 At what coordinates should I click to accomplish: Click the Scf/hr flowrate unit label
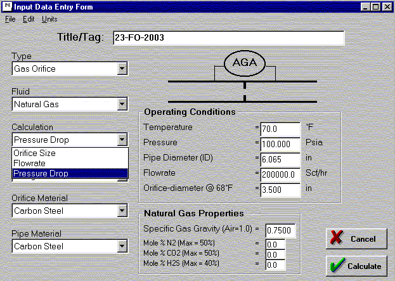coord(316,173)
